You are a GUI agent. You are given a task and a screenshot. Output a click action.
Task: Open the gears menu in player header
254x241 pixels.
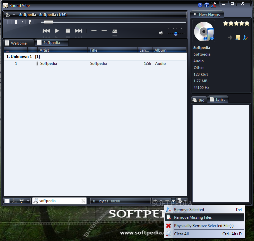(8, 15)
